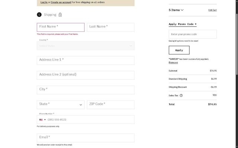238x148 pixels.
Task: Click the lock icon beside Shipping
Action: click(x=60, y=15)
